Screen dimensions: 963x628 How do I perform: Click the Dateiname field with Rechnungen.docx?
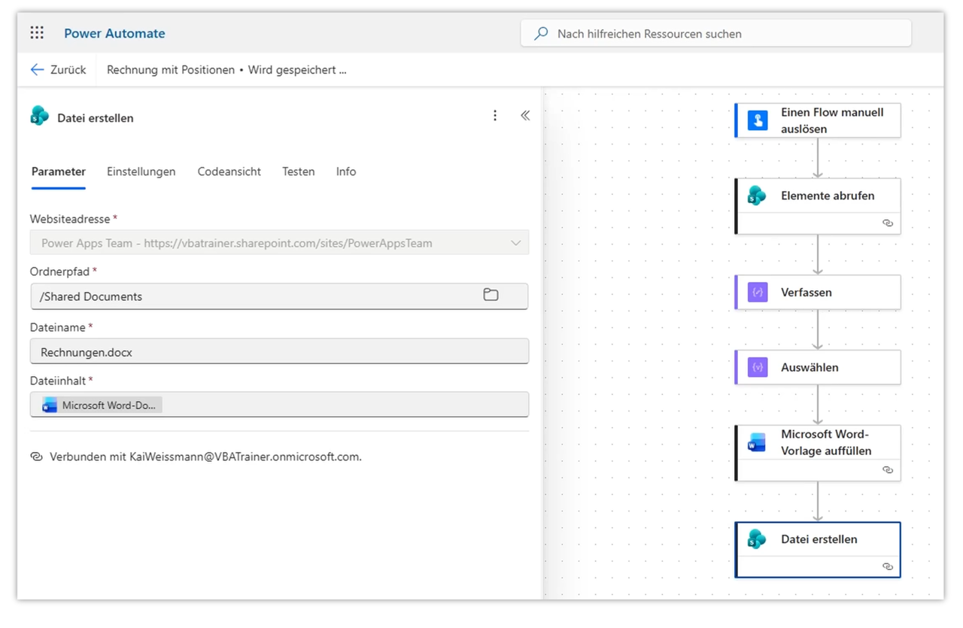coord(279,351)
